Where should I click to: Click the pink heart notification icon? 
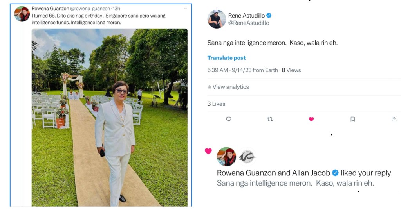208,151
